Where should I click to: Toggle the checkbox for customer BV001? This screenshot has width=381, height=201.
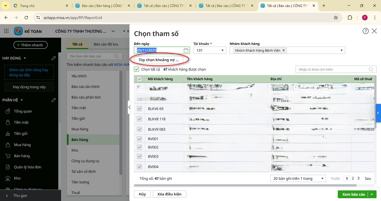(x=139, y=139)
